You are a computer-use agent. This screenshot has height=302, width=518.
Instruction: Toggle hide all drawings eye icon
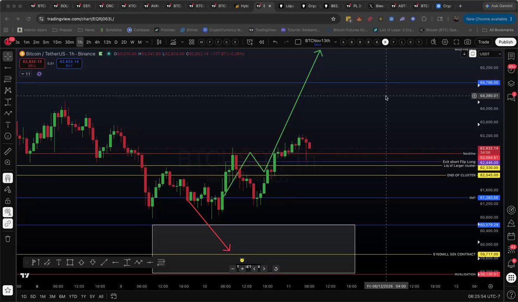(8, 212)
